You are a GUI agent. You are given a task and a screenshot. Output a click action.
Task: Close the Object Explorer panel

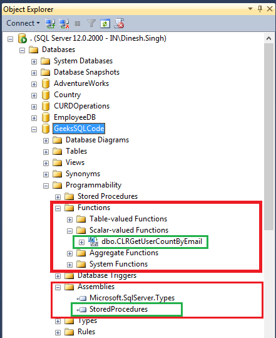(x=269, y=9)
